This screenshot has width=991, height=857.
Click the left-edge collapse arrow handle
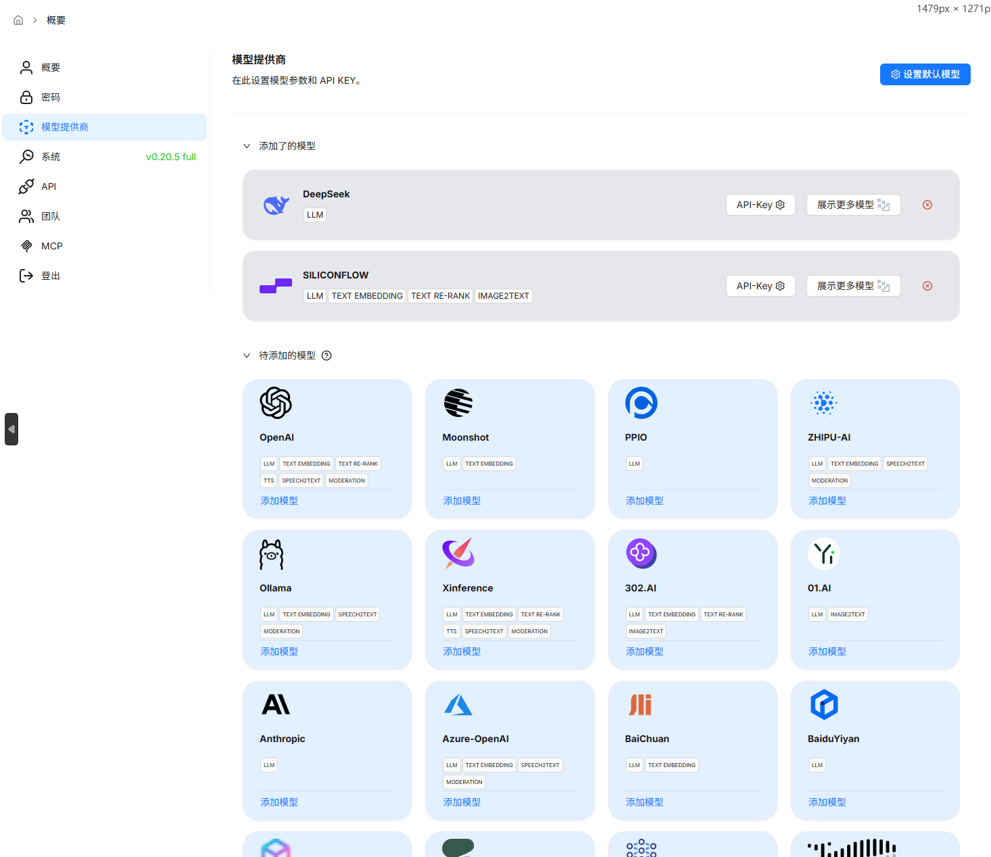point(11,429)
